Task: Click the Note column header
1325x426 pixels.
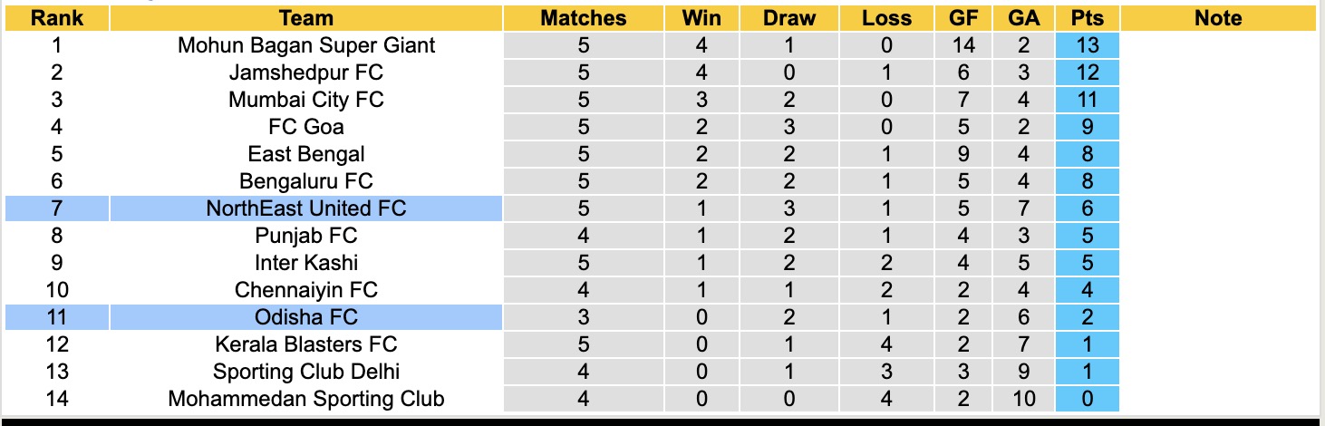Action: [1219, 18]
